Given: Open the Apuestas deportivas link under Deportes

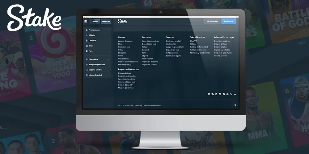Looking at the screenshot, I should click(x=150, y=41).
